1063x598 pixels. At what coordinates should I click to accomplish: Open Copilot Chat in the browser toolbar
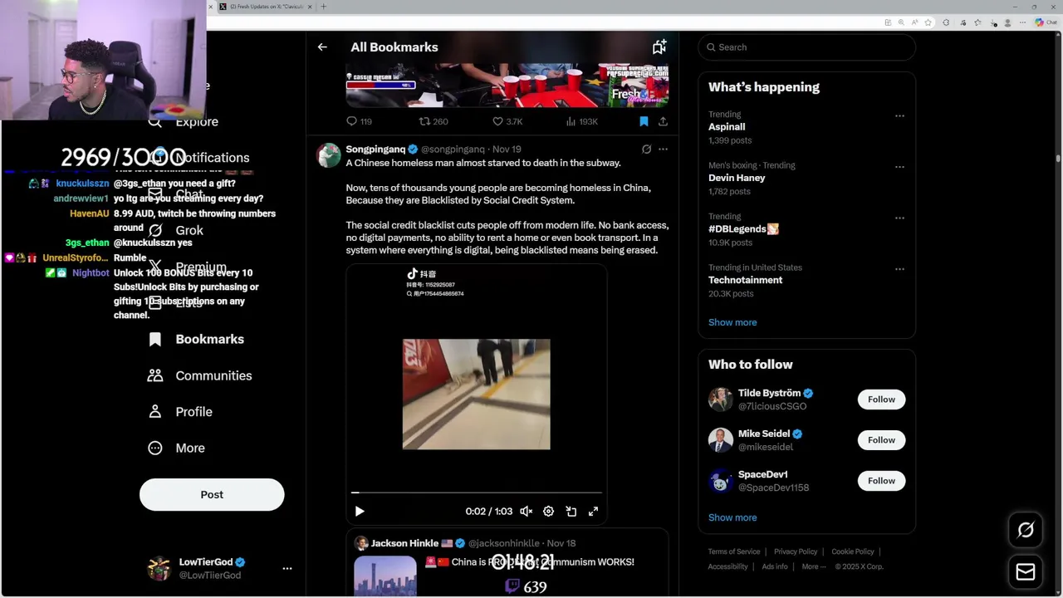(1045, 22)
